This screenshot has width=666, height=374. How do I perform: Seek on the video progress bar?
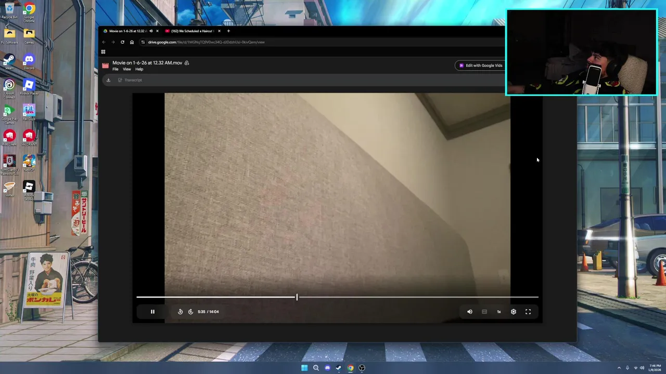point(337,297)
